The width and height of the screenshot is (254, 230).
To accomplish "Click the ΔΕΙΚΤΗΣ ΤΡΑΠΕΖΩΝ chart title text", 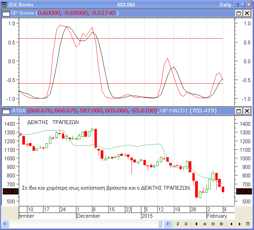I will point(53,122).
